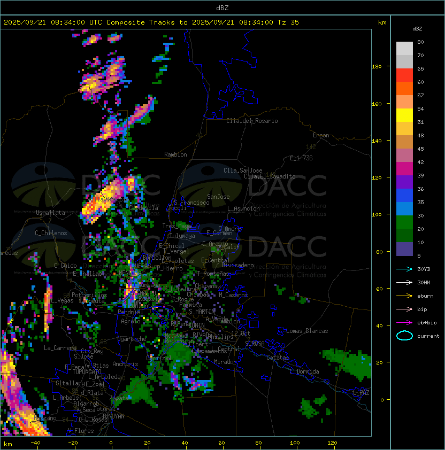Click the magenta eb+bip arrow in legend

404,323
